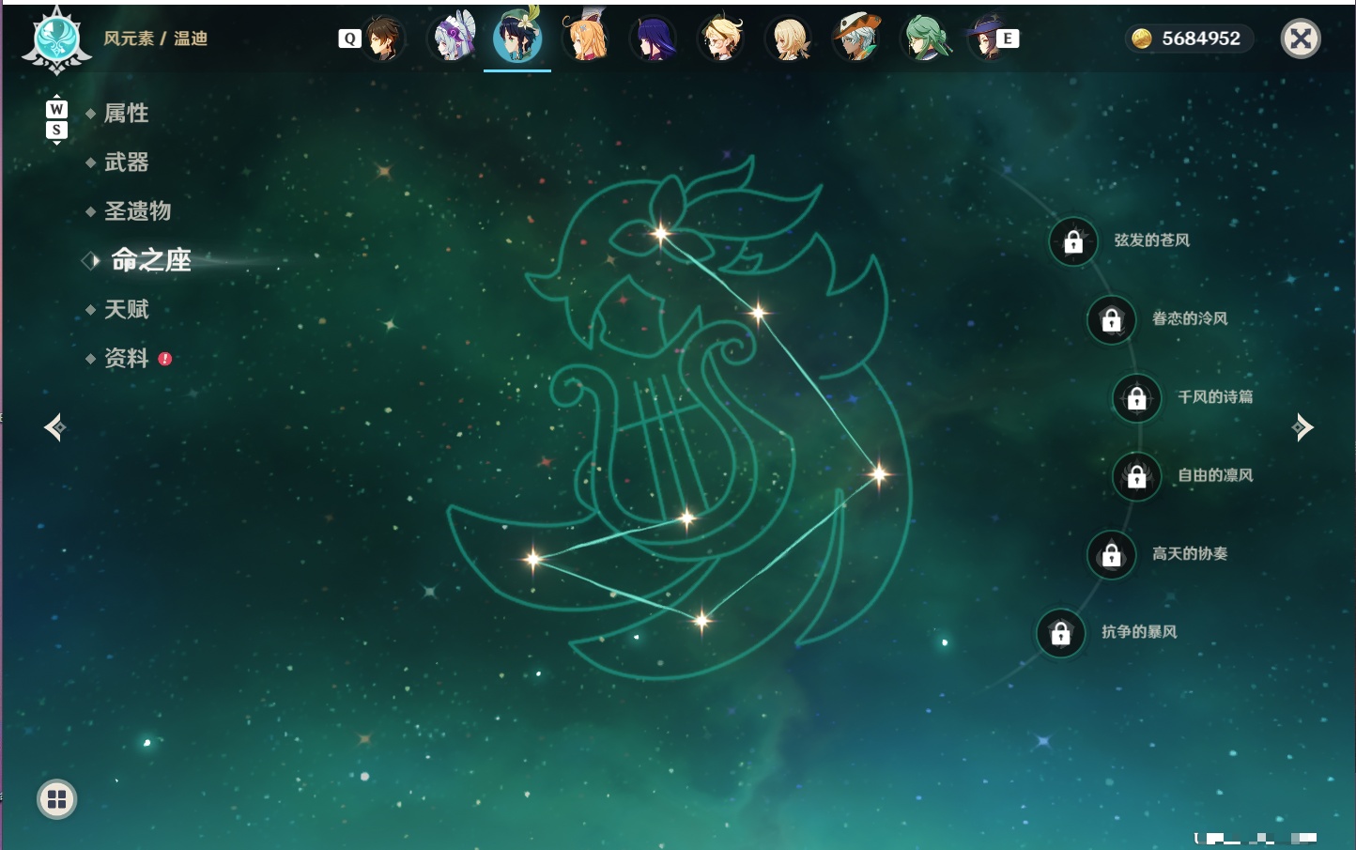Click the Anemo element emblem
Viewport: 1356px width, 850px height.
click(56, 40)
